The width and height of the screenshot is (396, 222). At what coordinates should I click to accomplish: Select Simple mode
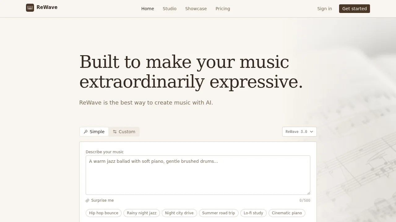pyautogui.click(x=94, y=132)
